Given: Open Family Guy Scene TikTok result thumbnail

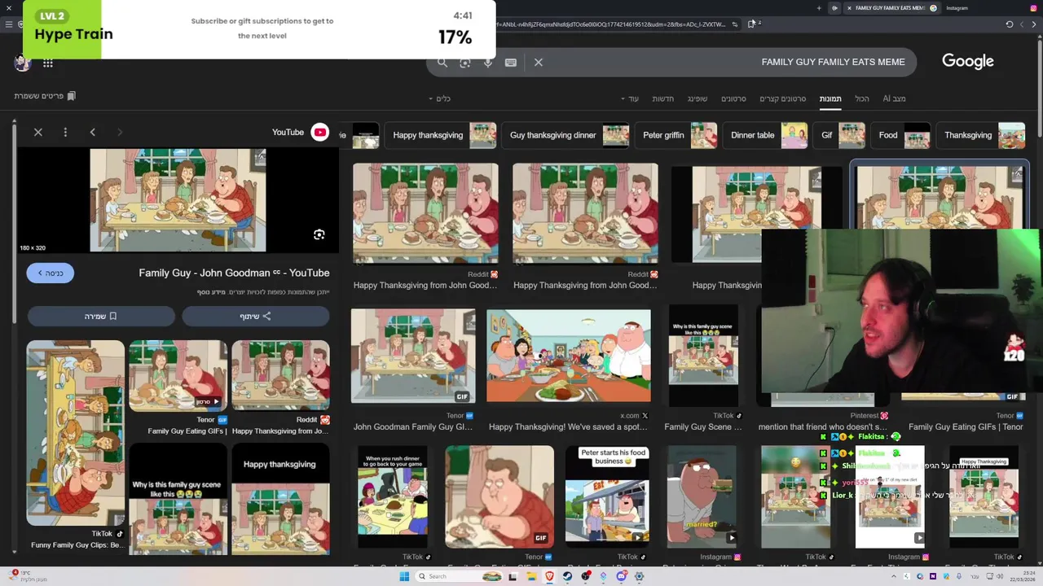Looking at the screenshot, I should [703, 356].
